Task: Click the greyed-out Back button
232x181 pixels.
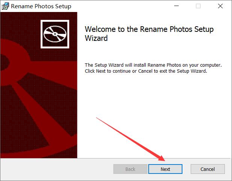Action: tap(130, 169)
